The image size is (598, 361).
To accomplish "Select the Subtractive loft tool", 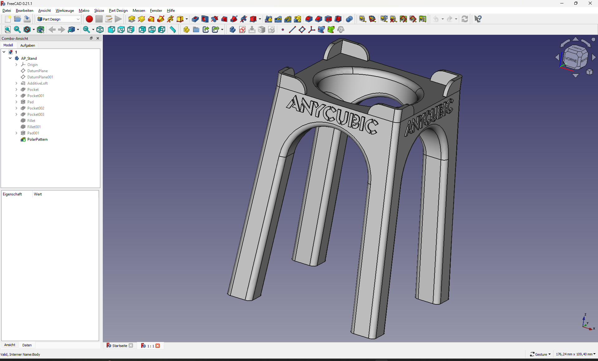I will point(224,19).
